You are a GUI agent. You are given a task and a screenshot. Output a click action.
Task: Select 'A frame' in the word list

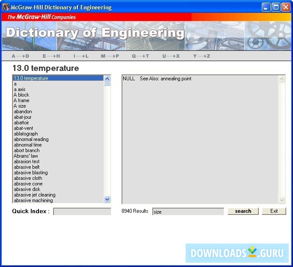[x=58, y=100]
